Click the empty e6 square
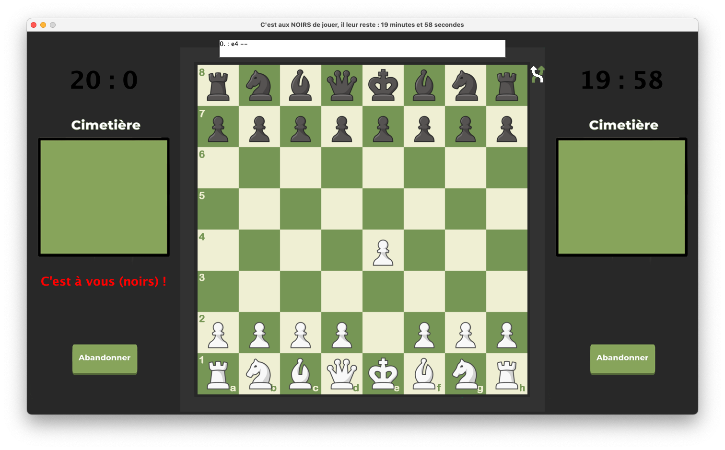 point(383,168)
